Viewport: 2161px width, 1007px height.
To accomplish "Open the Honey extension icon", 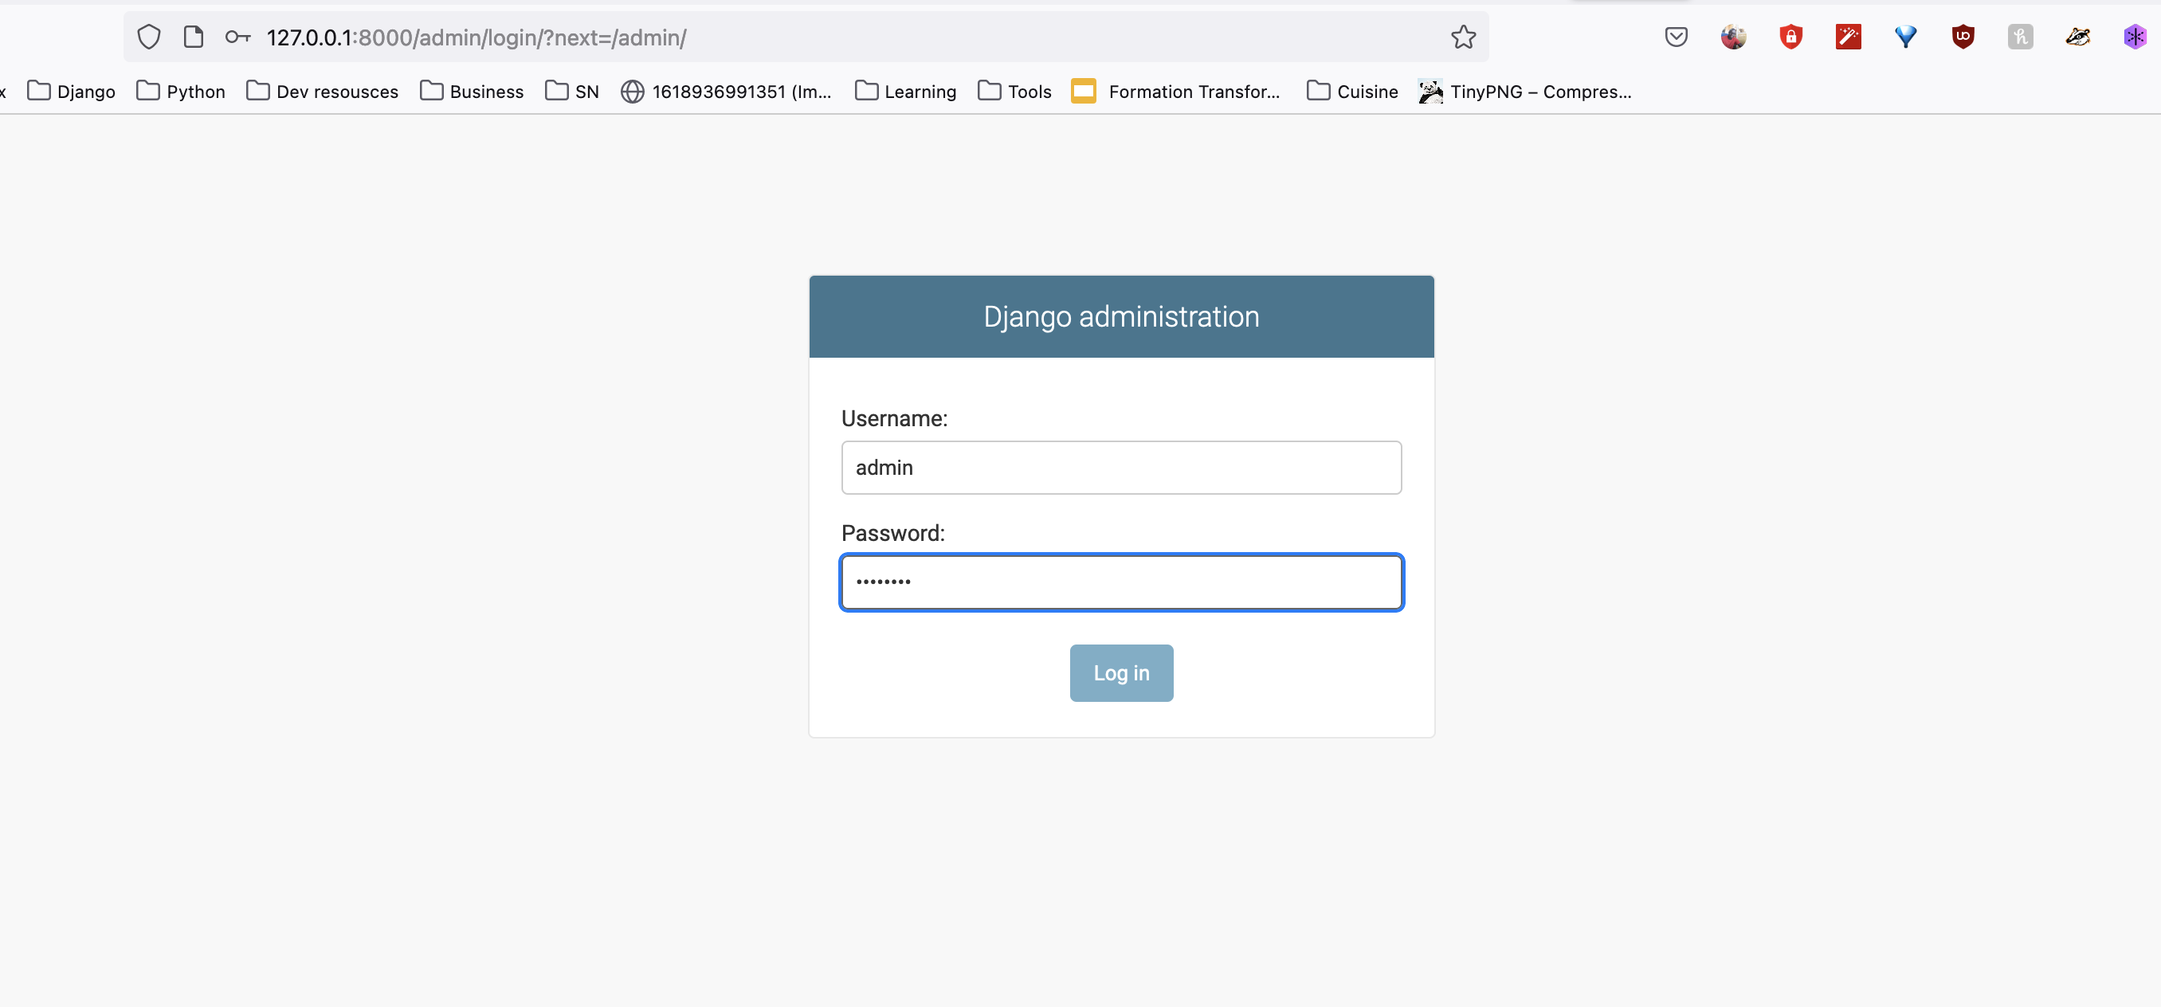I will point(2021,37).
